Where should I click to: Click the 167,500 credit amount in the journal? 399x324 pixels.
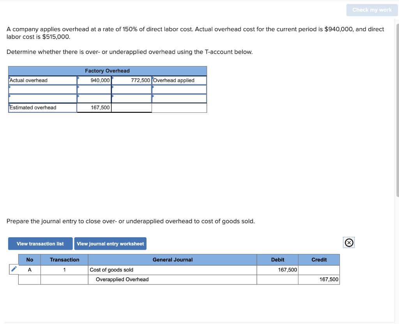329,279
